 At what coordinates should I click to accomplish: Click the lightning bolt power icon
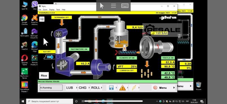134,88
